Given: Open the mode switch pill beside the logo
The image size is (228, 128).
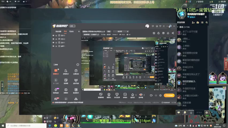Looking at the screenshot, I should pyautogui.click(x=72, y=26).
